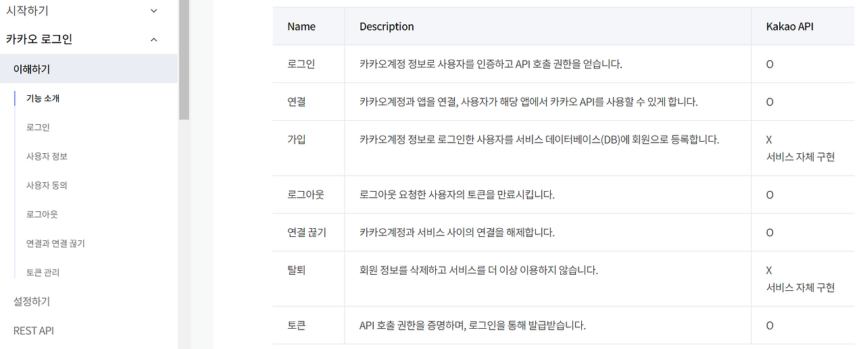Open 로그아웃 in the sidebar list

(x=42, y=215)
